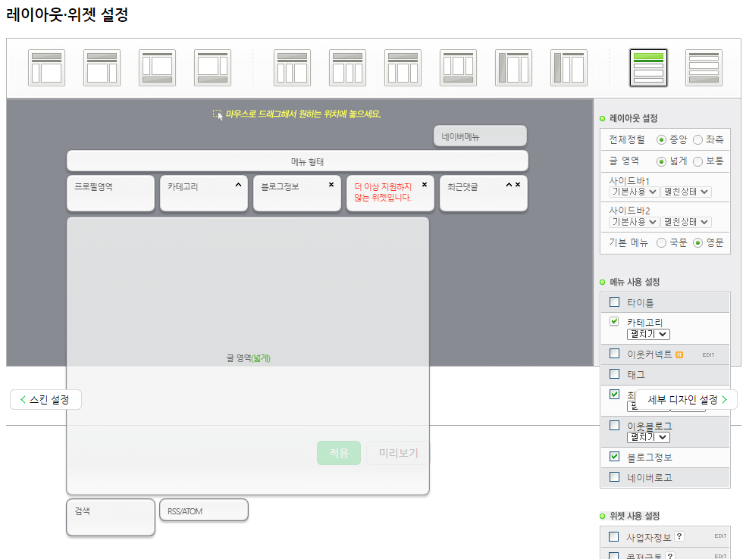Click the 레이아웃 설정 section heading

click(x=633, y=118)
